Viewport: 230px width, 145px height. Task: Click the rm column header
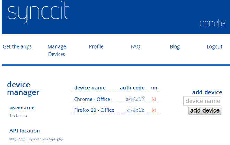coord(154,88)
